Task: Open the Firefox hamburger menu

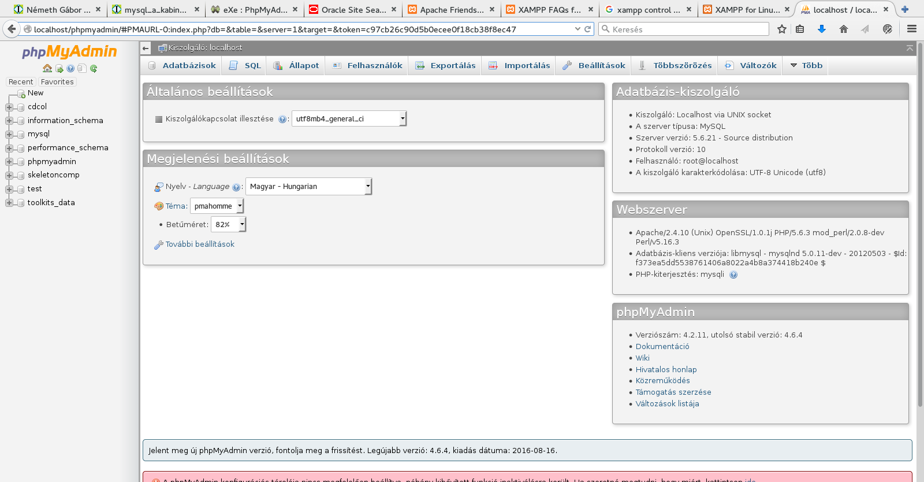Action: click(912, 29)
